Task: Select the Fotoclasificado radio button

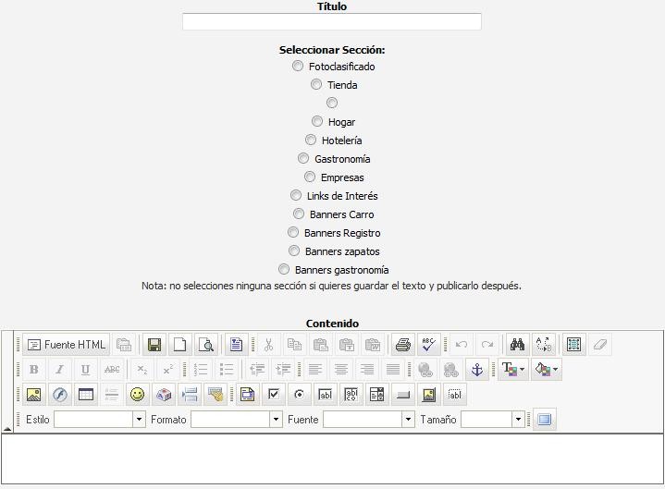Action: (x=298, y=66)
